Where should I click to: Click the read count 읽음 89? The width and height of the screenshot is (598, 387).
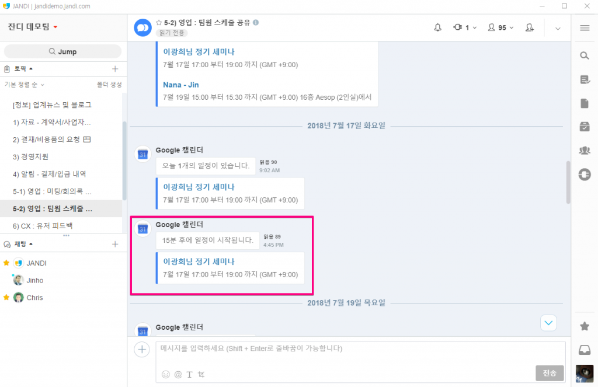pyautogui.click(x=272, y=237)
